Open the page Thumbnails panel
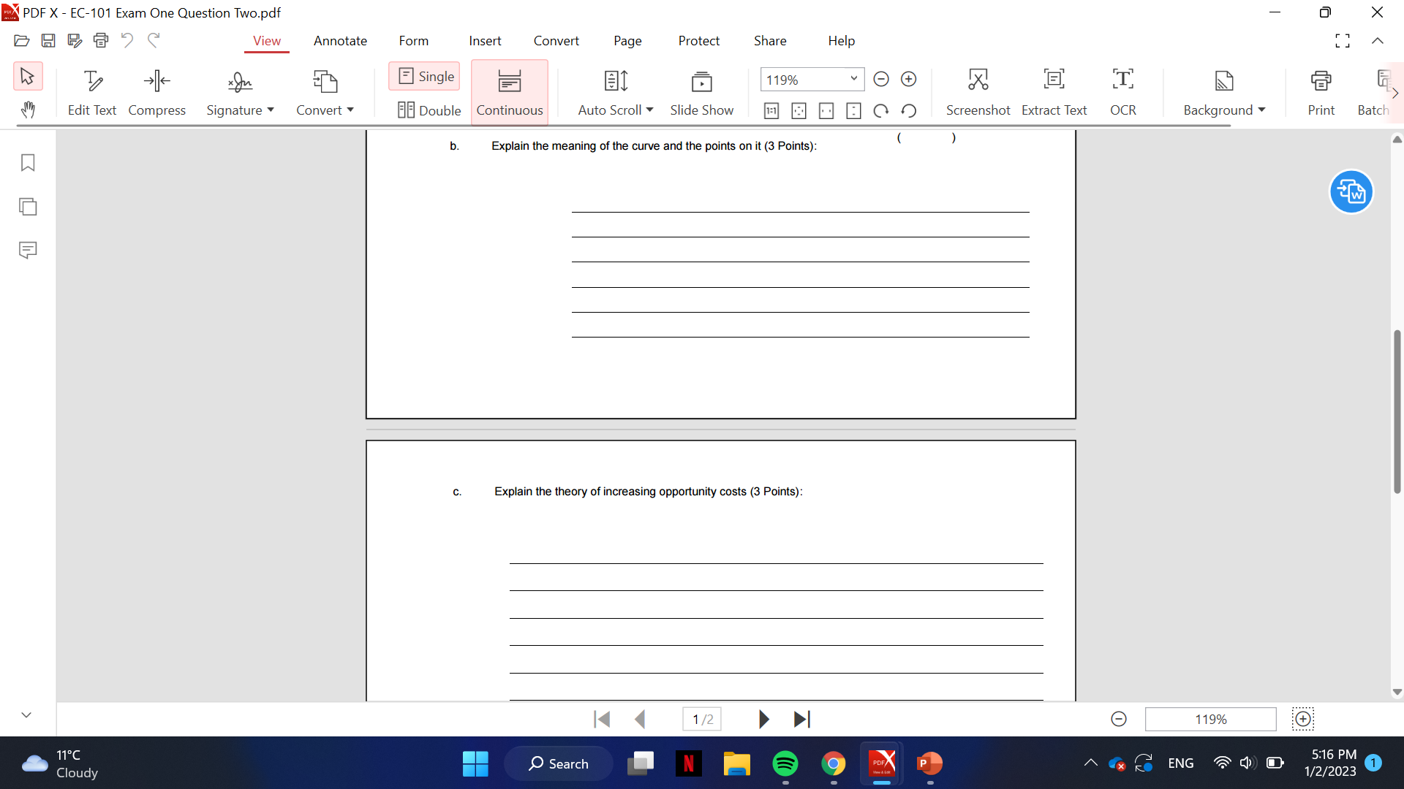The height and width of the screenshot is (789, 1404). click(x=27, y=207)
